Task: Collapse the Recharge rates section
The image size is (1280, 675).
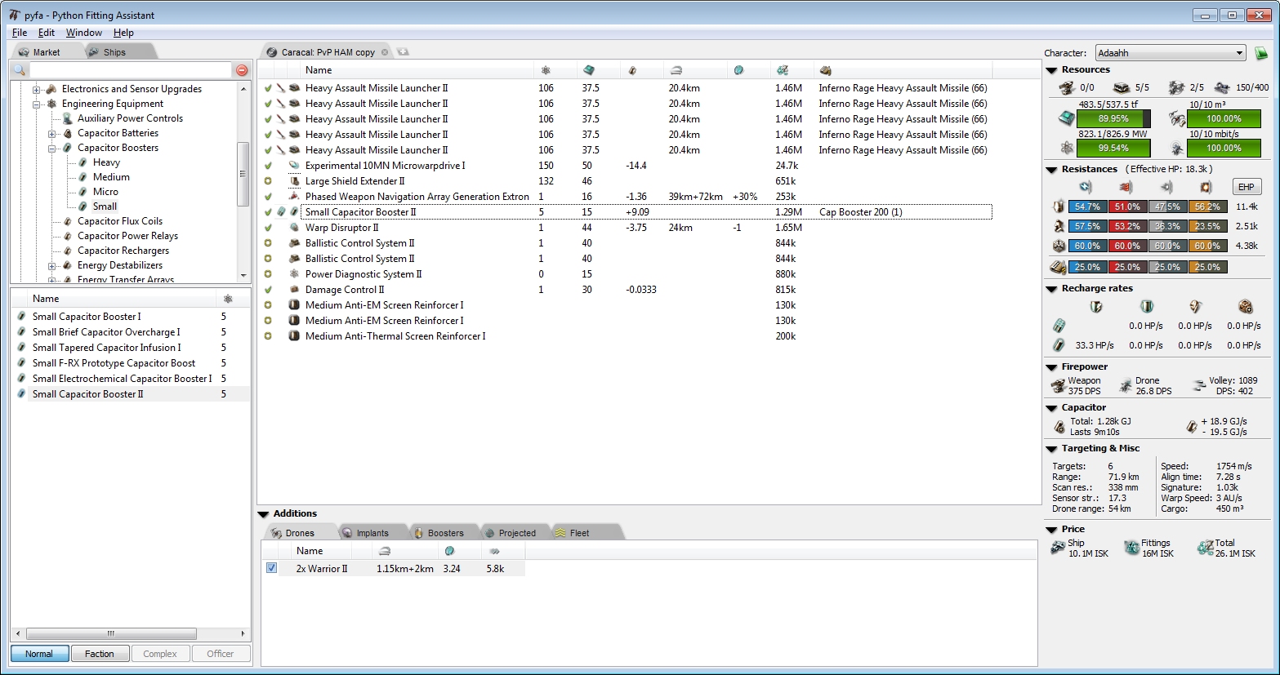Action: (x=1052, y=289)
